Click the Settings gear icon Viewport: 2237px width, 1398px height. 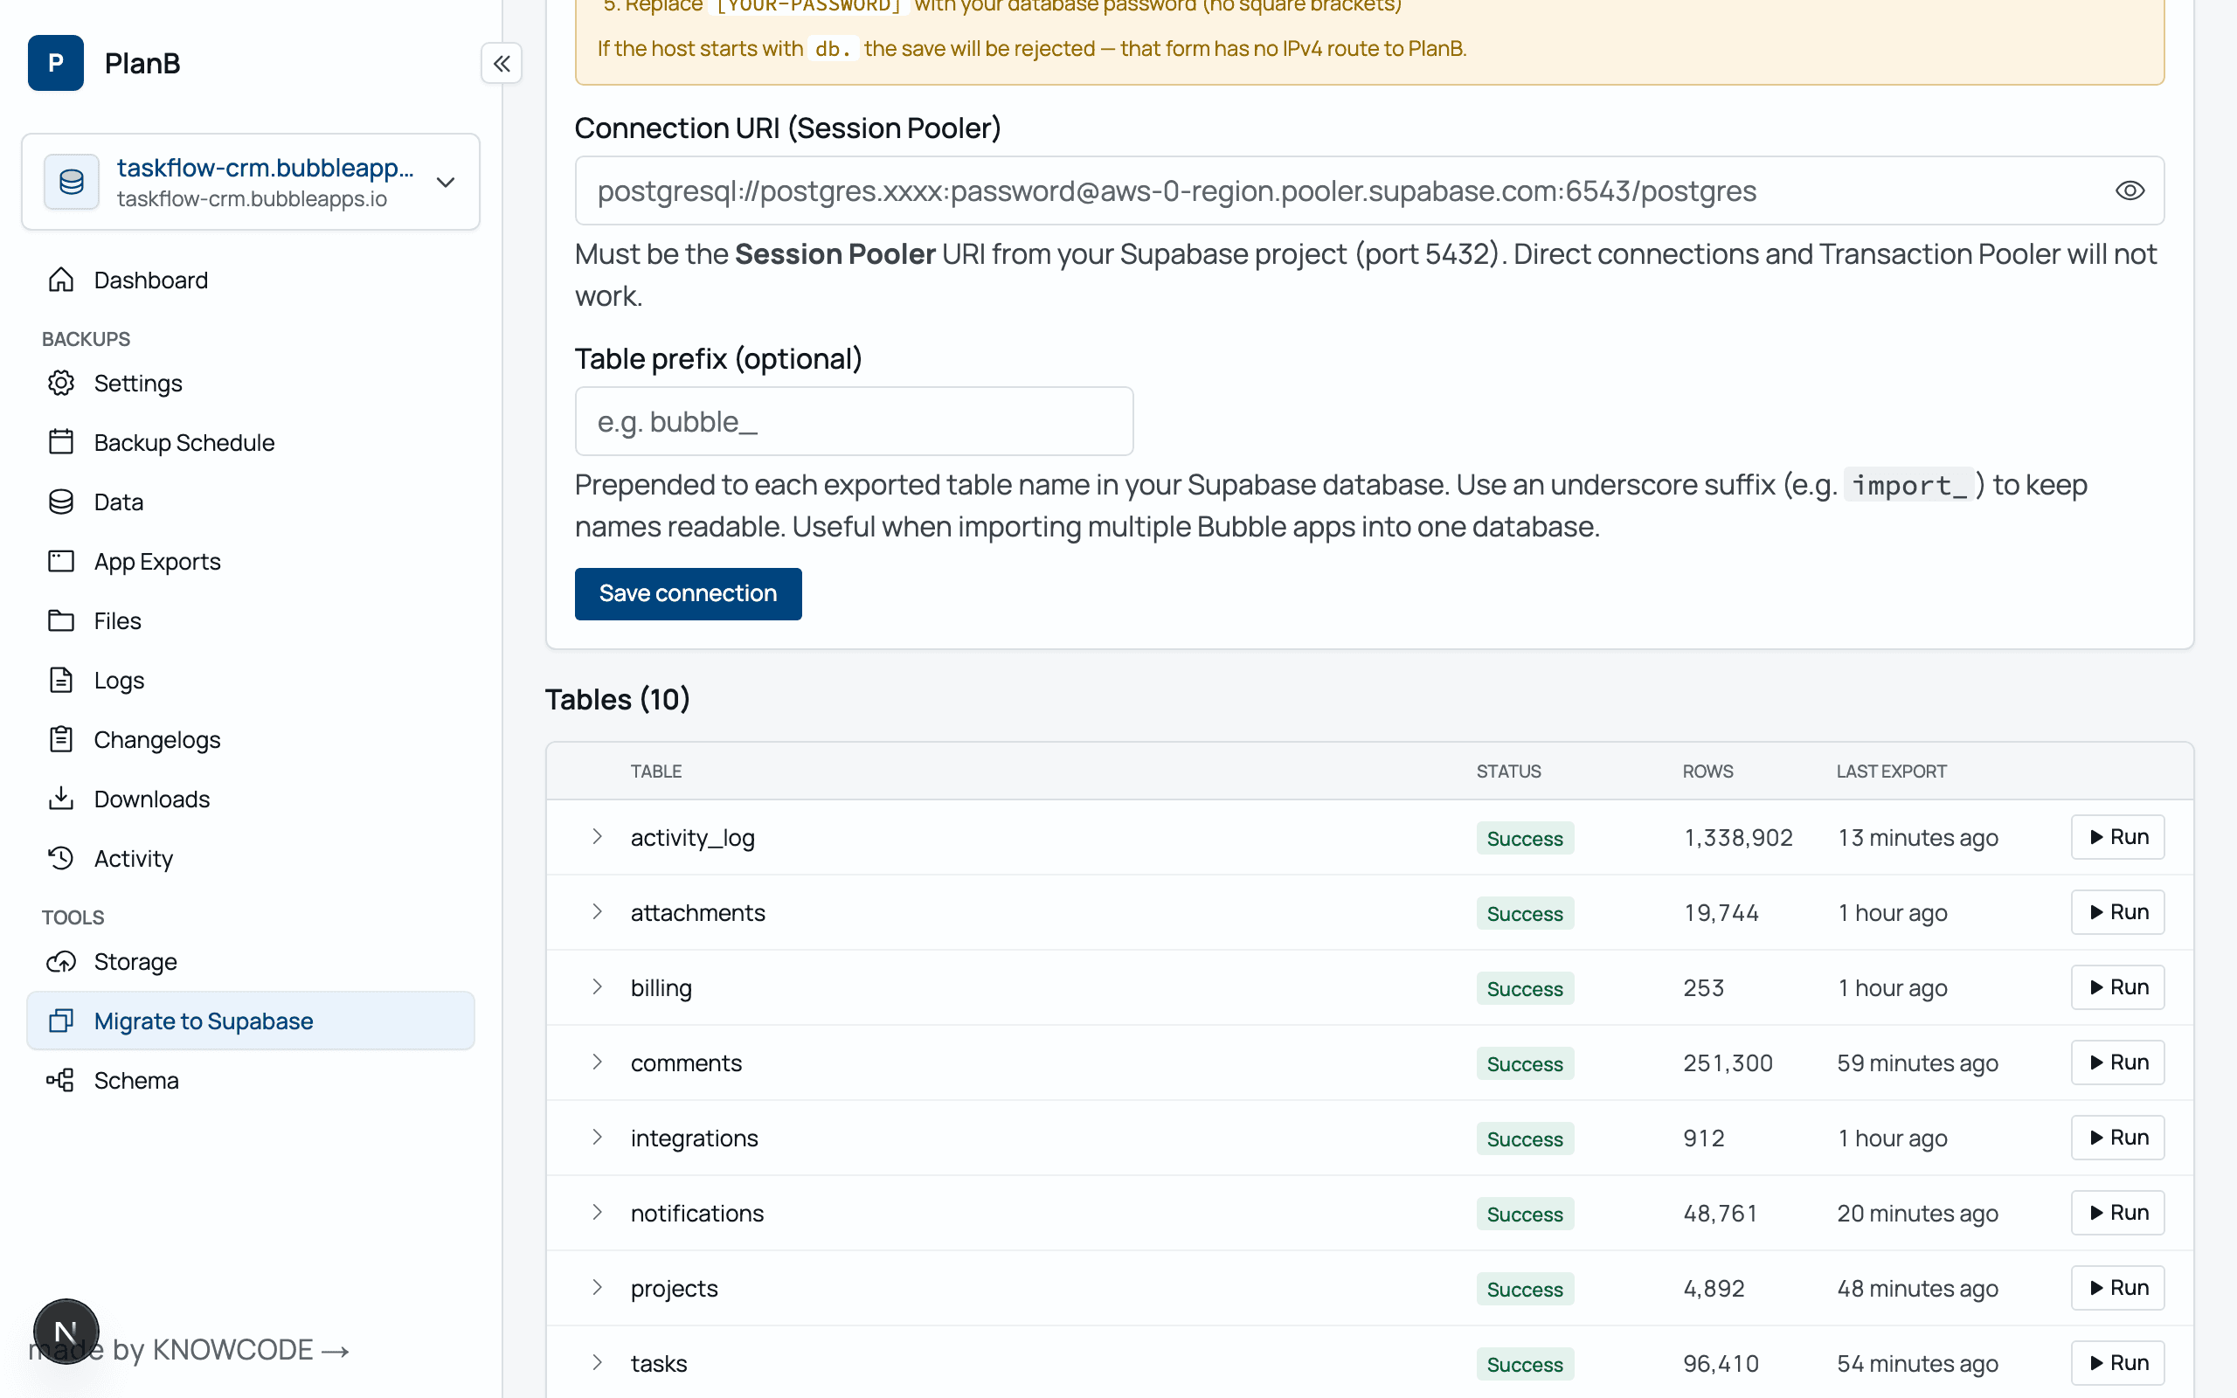point(61,383)
